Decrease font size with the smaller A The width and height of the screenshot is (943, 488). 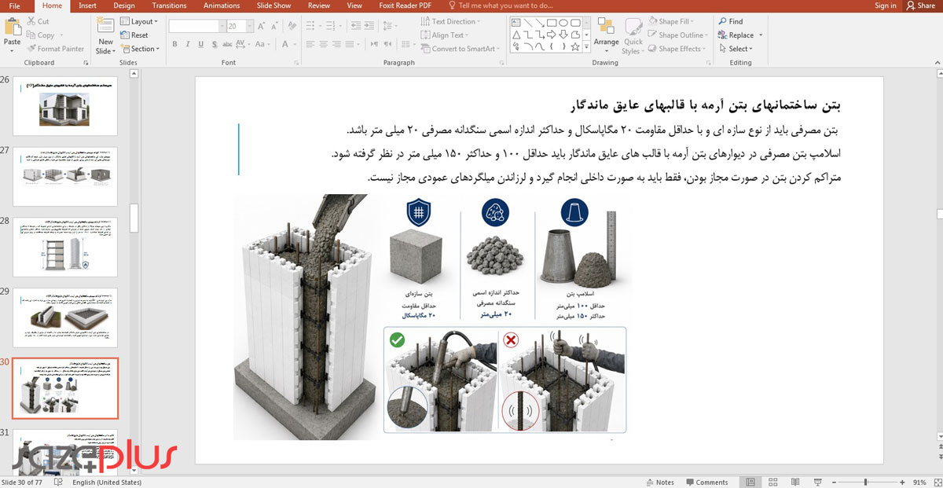tap(274, 26)
